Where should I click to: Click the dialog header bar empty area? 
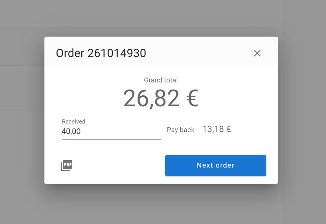click(198, 53)
